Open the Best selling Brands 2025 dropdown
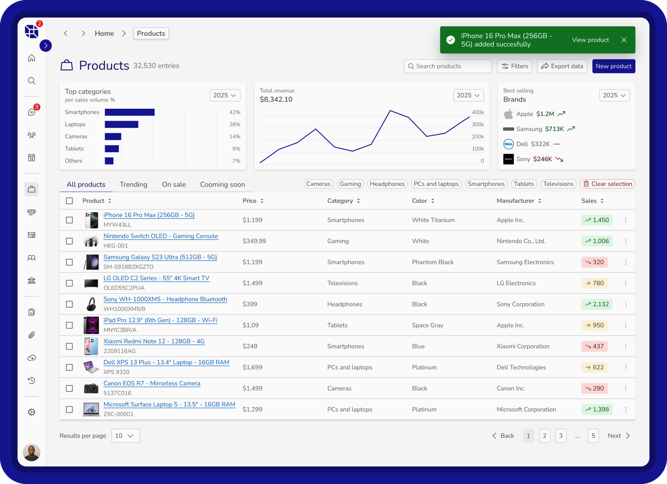The image size is (667, 484). pos(614,95)
